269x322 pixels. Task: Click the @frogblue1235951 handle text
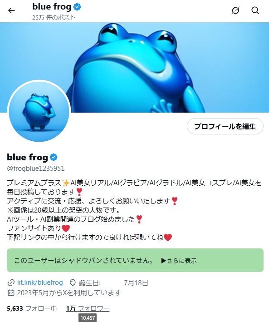(x=36, y=168)
